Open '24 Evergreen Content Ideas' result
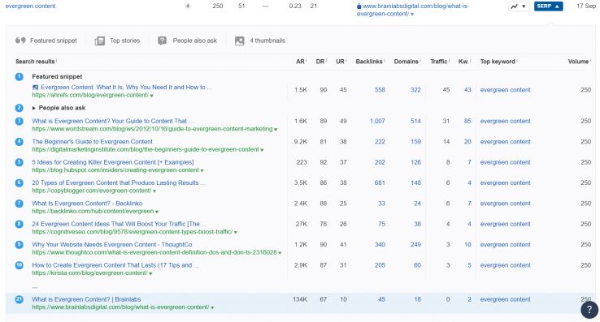 click(x=119, y=224)
